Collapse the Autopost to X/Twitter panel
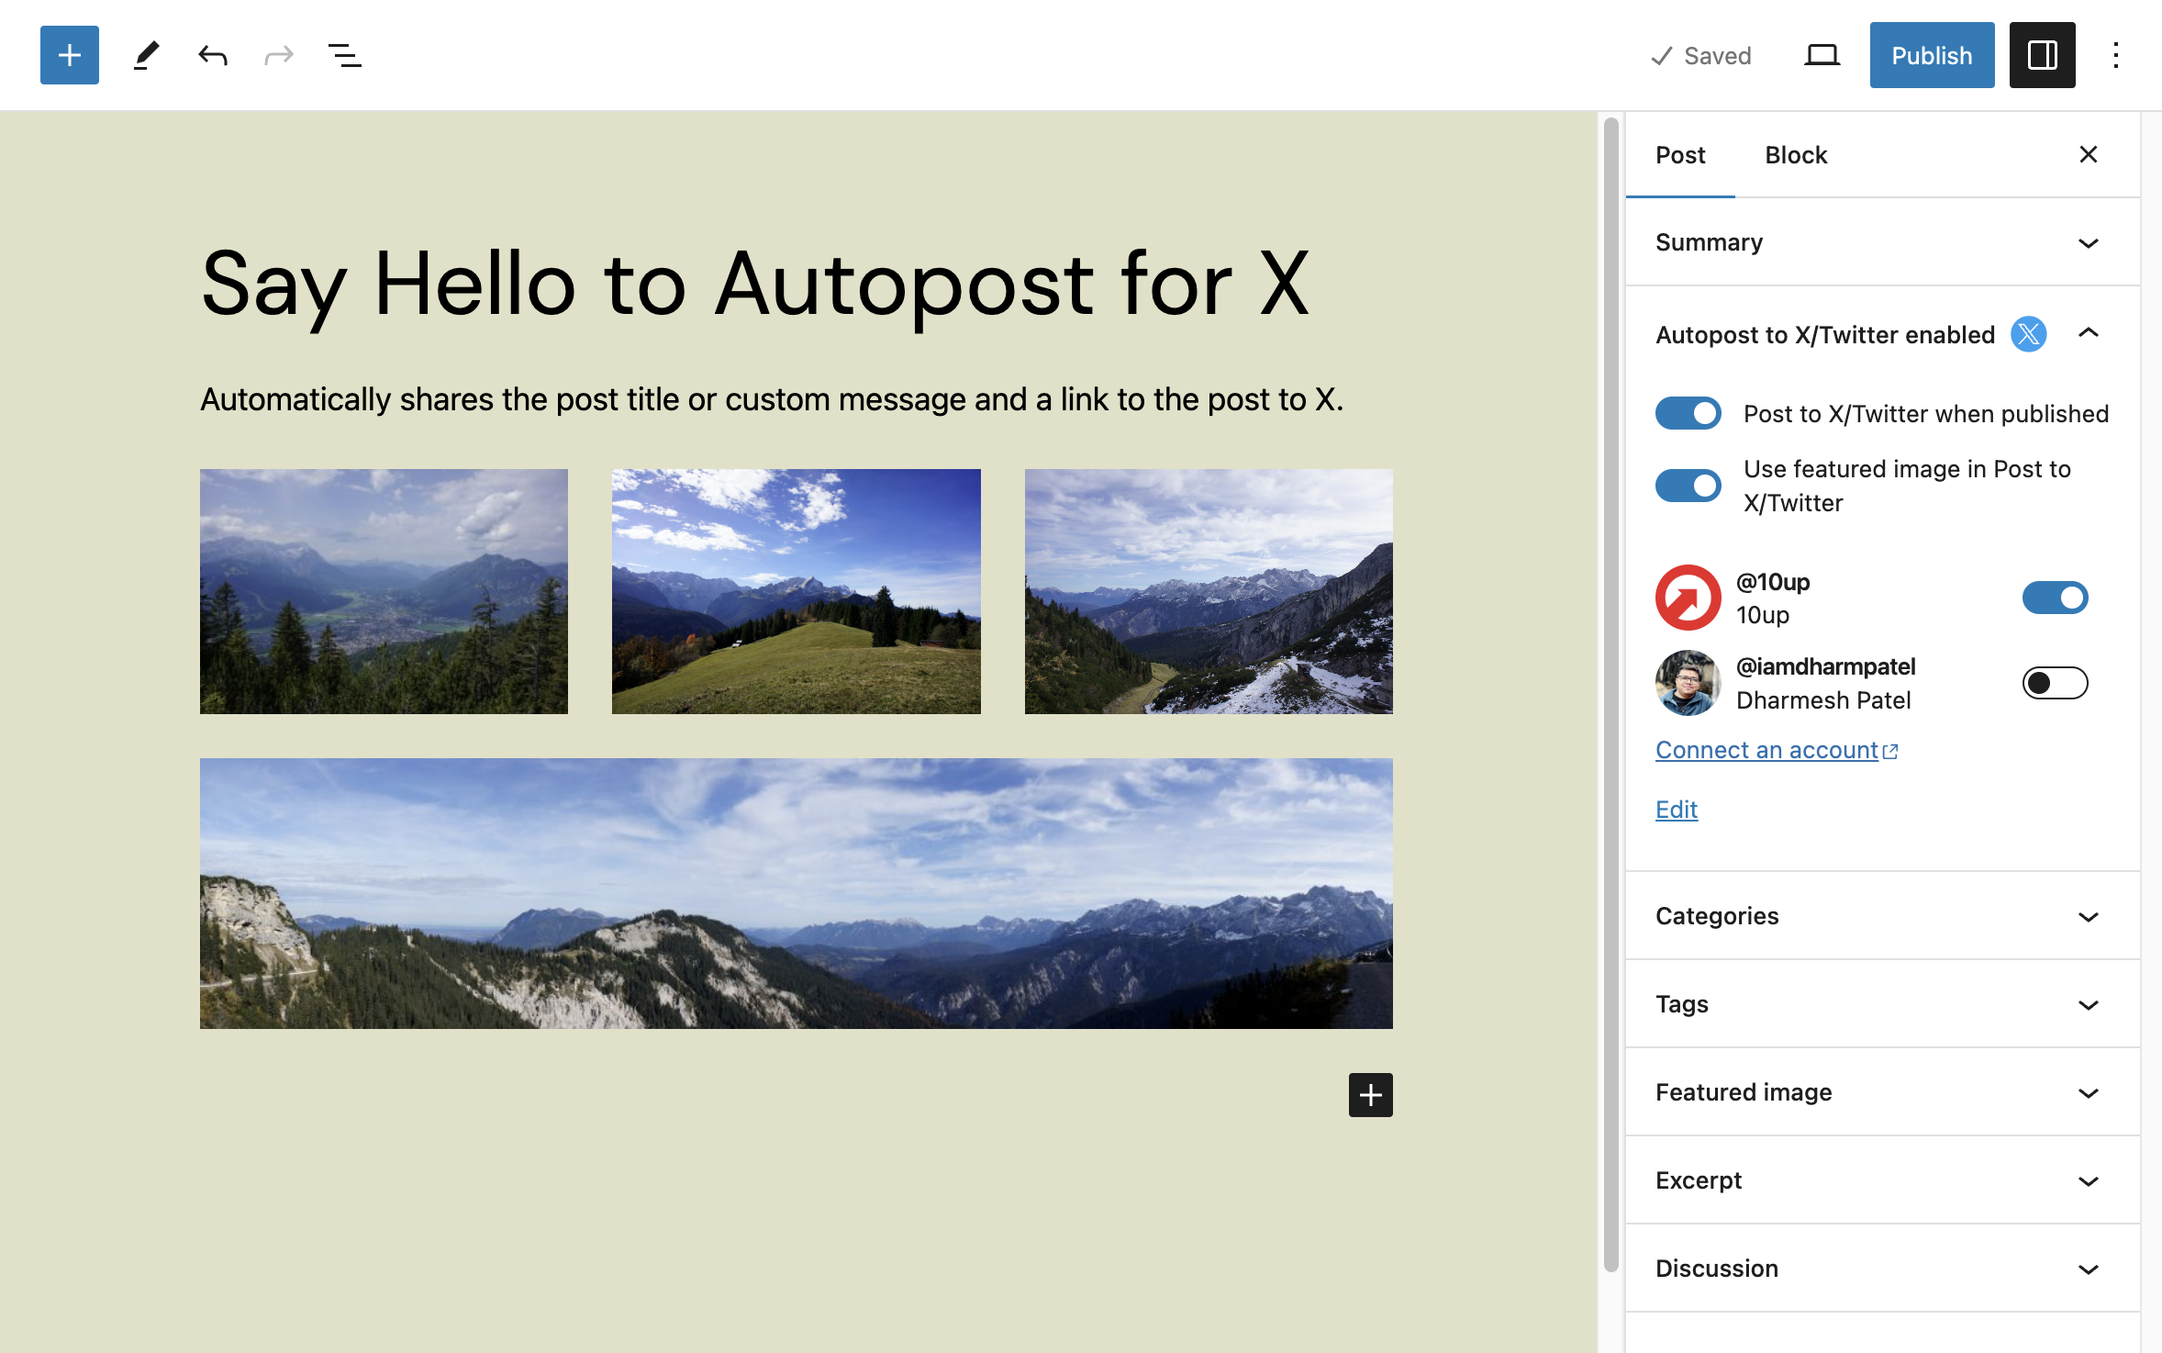The image size is (2162, 1353). pos(2088,333)
